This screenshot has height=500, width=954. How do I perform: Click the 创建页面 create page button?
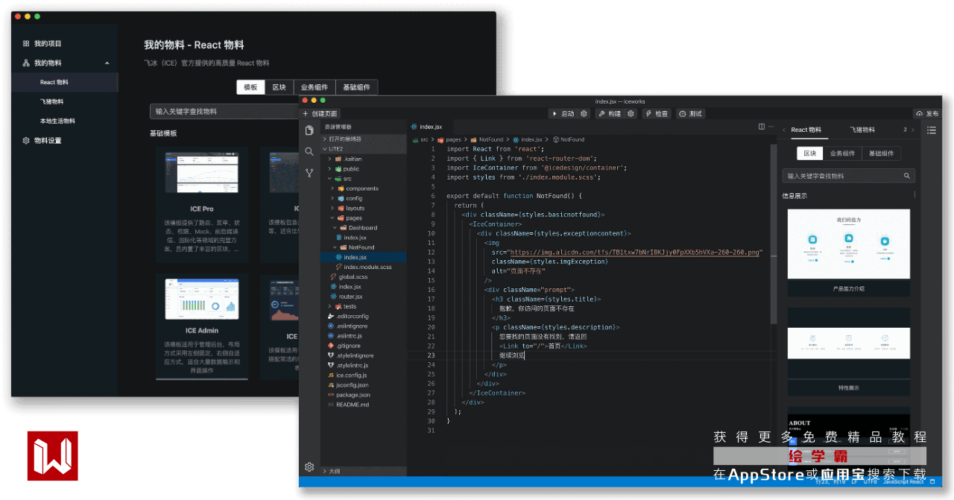pyautogui.click(x=320, y=113)
